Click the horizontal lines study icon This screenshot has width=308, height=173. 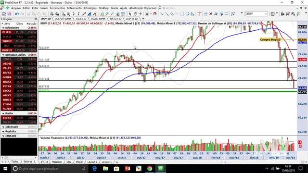pyautogui.click(x=205, y=14)
